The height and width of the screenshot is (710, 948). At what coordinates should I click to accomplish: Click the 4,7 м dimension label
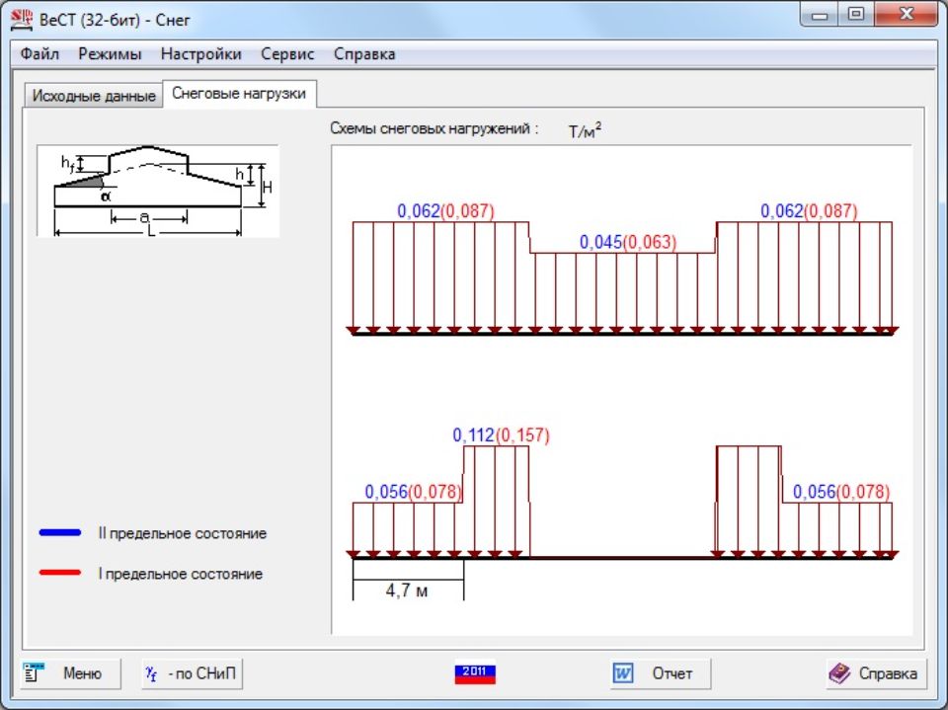(x=406, y=590)
